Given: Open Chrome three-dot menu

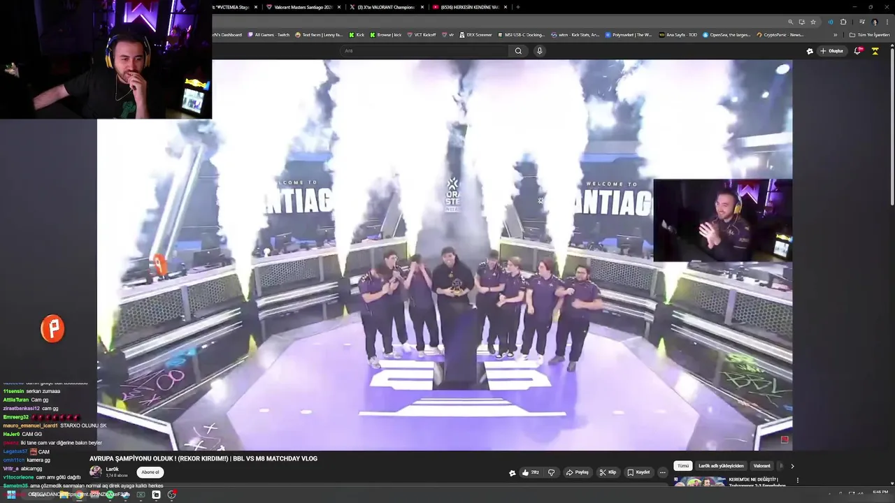Looking at the screenshot, I should coord(887,22).
